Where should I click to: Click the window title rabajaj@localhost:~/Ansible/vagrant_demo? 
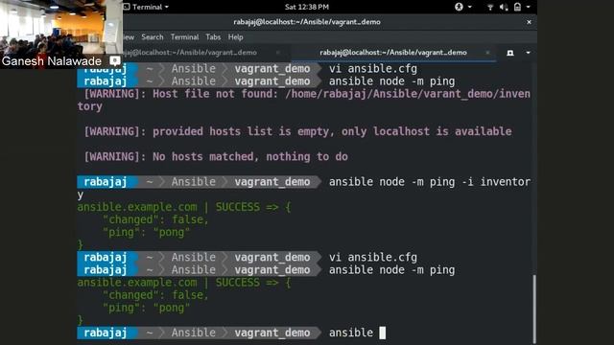click(307, 22)
